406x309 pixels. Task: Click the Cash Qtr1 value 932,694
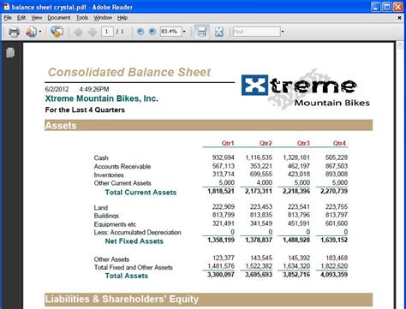tap(224, 157)
